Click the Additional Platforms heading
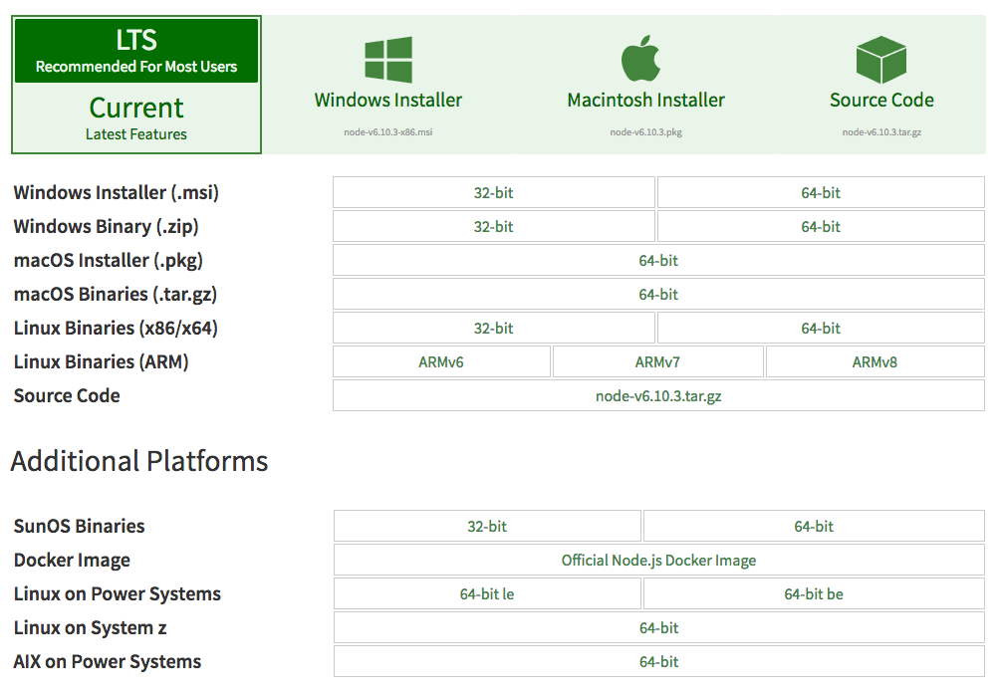The height and width of the screenshot is (693, 1002). click(x=139, y=461)
